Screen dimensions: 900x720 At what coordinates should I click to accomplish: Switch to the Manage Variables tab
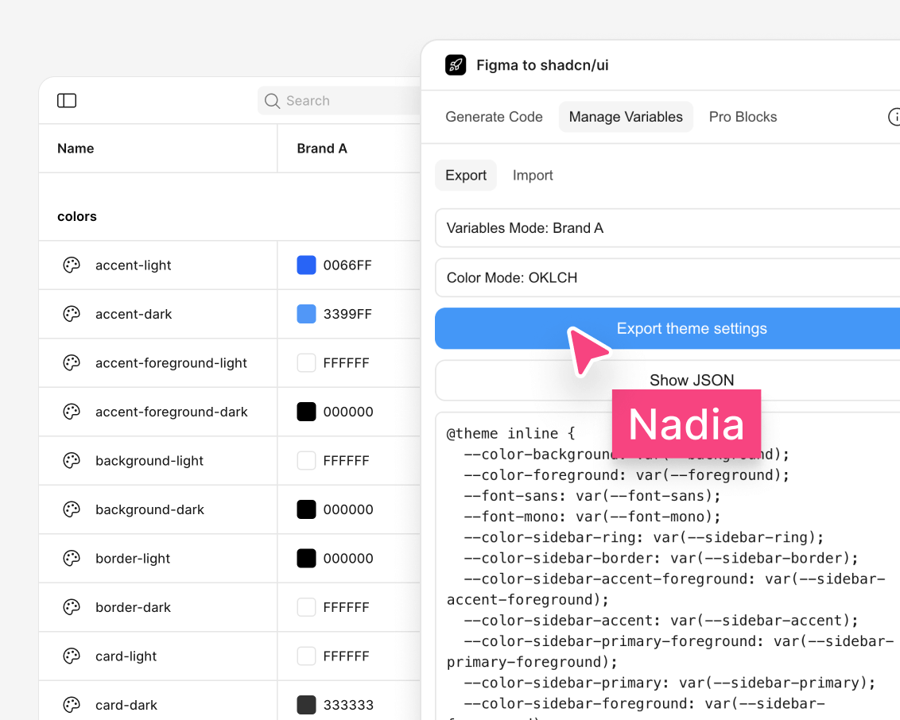626,117
